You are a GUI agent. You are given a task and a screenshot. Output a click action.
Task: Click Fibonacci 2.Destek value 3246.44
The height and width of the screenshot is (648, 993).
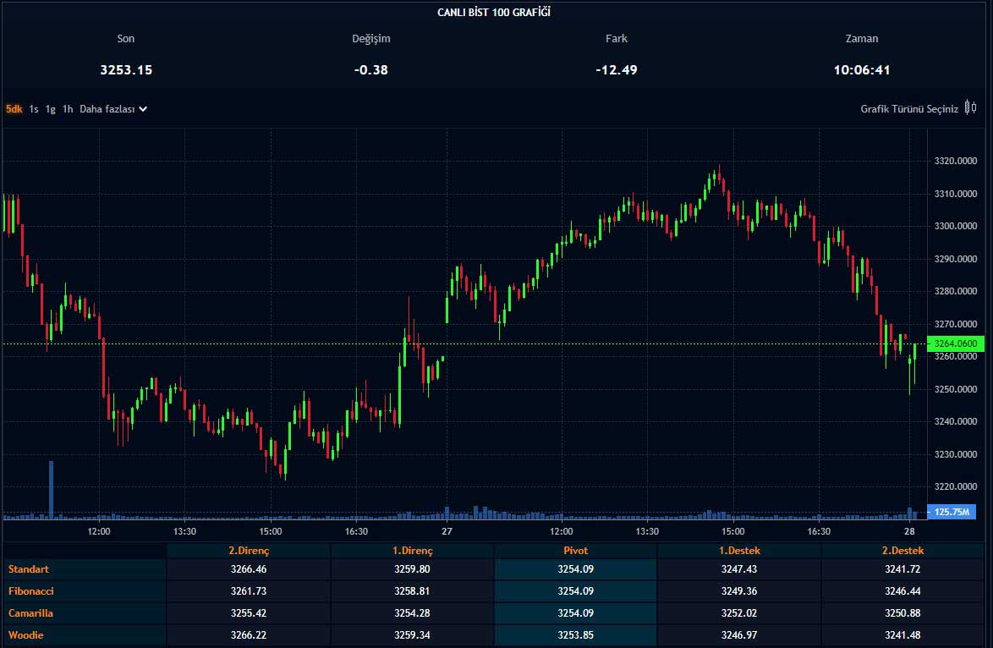click(x=902, y=591)
